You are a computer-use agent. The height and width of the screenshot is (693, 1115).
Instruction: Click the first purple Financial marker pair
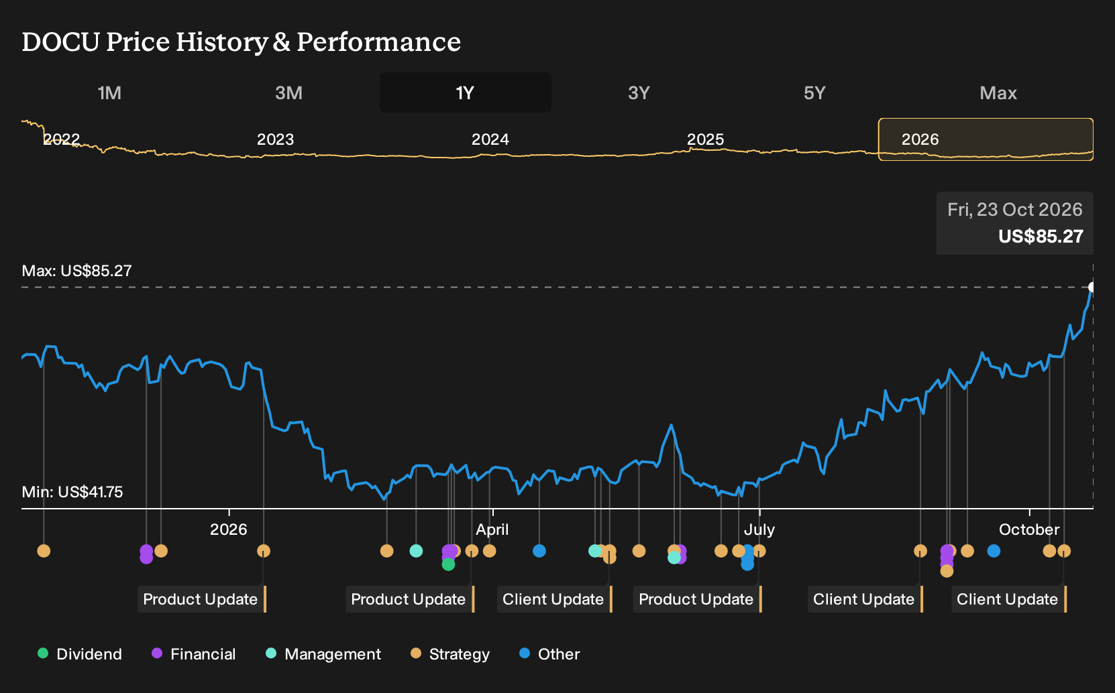pos(146,554)
